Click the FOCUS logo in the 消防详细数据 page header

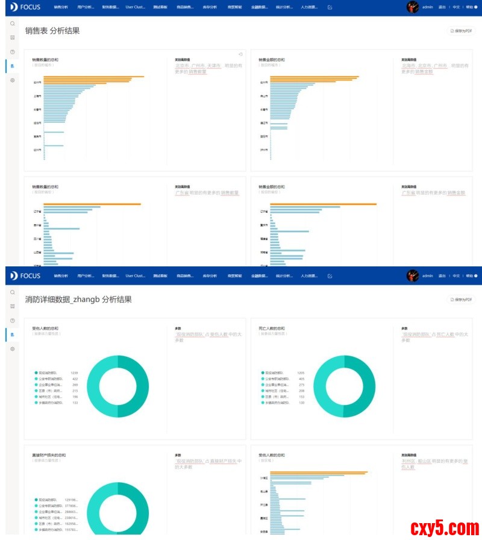[25, 275]
